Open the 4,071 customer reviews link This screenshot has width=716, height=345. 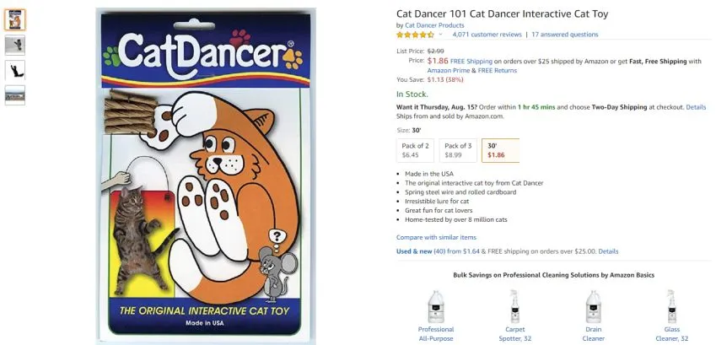click(487, 35)
